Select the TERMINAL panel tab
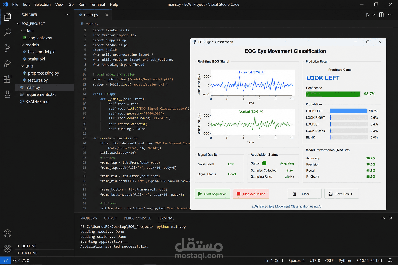This screenshot has height=265, width=398. point(166,218)
